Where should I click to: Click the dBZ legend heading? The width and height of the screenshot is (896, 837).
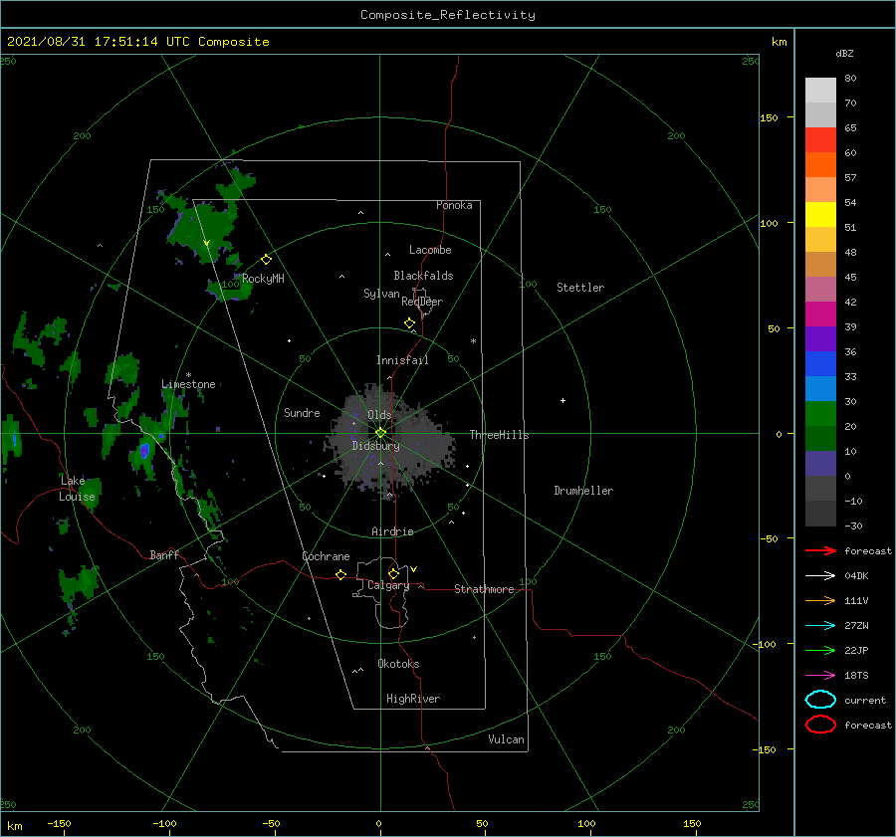[x=844, y=53]
